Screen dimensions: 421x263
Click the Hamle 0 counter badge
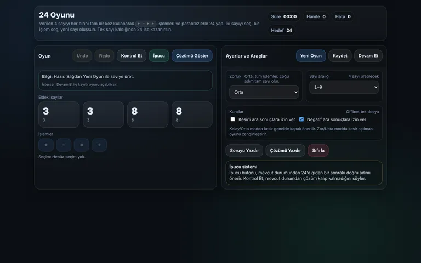(316, 16)
